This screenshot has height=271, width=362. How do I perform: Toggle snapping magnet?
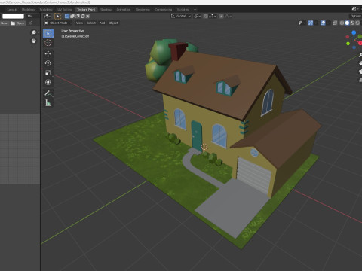coord(205,16)
